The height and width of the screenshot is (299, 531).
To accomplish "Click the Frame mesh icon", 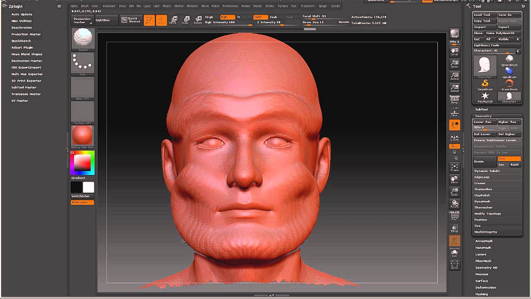I will pos(455,167).
